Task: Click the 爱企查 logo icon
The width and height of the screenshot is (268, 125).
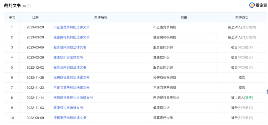Action: pos(252,5)
